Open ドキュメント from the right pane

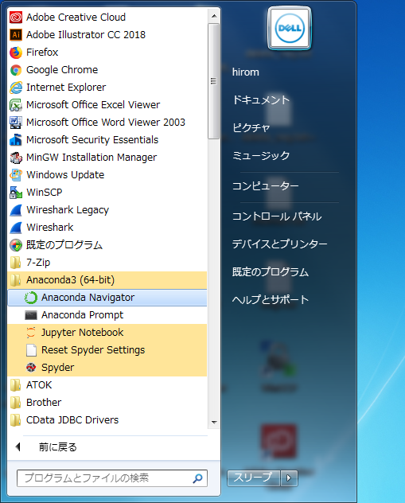point(261,100)
